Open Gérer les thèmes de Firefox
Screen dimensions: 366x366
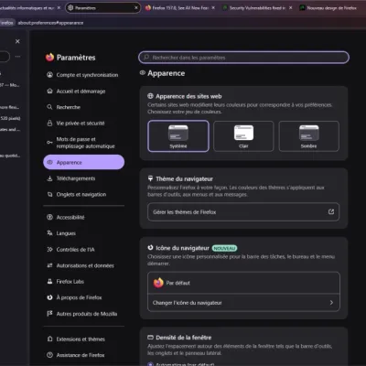243,211
